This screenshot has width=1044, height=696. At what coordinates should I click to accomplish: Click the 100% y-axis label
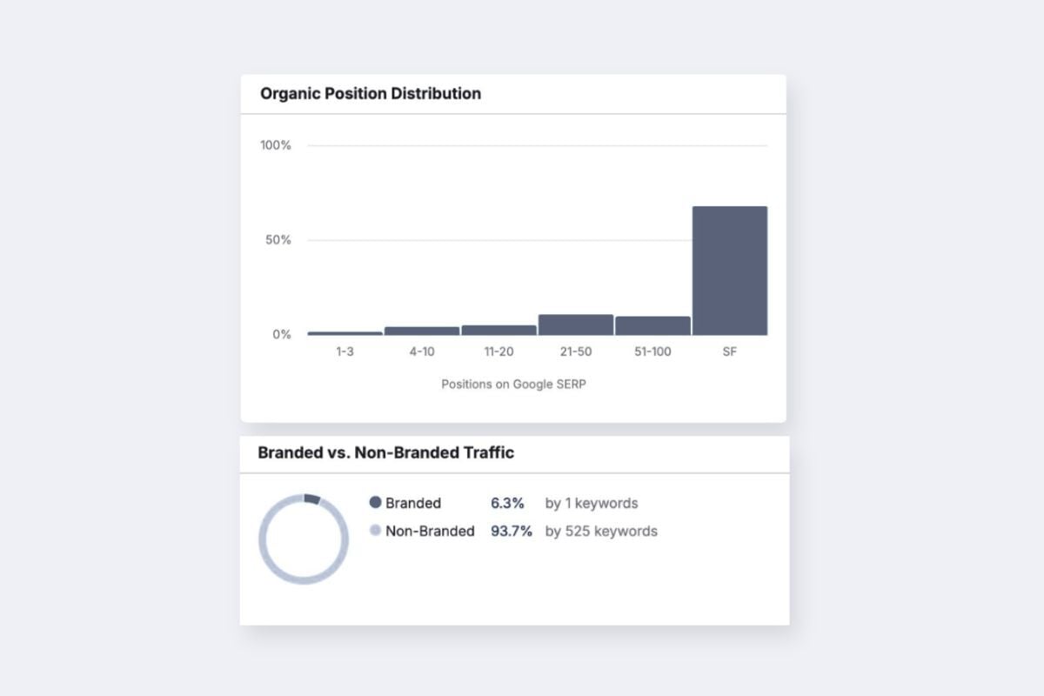coord(276,145)
